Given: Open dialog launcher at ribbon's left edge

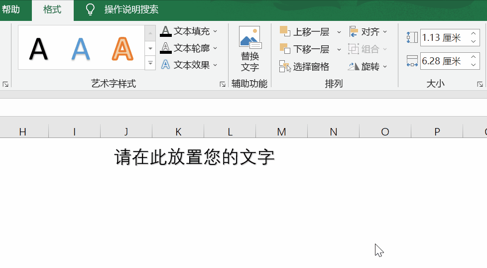Looking at the screenshot, I should (5, 84).
